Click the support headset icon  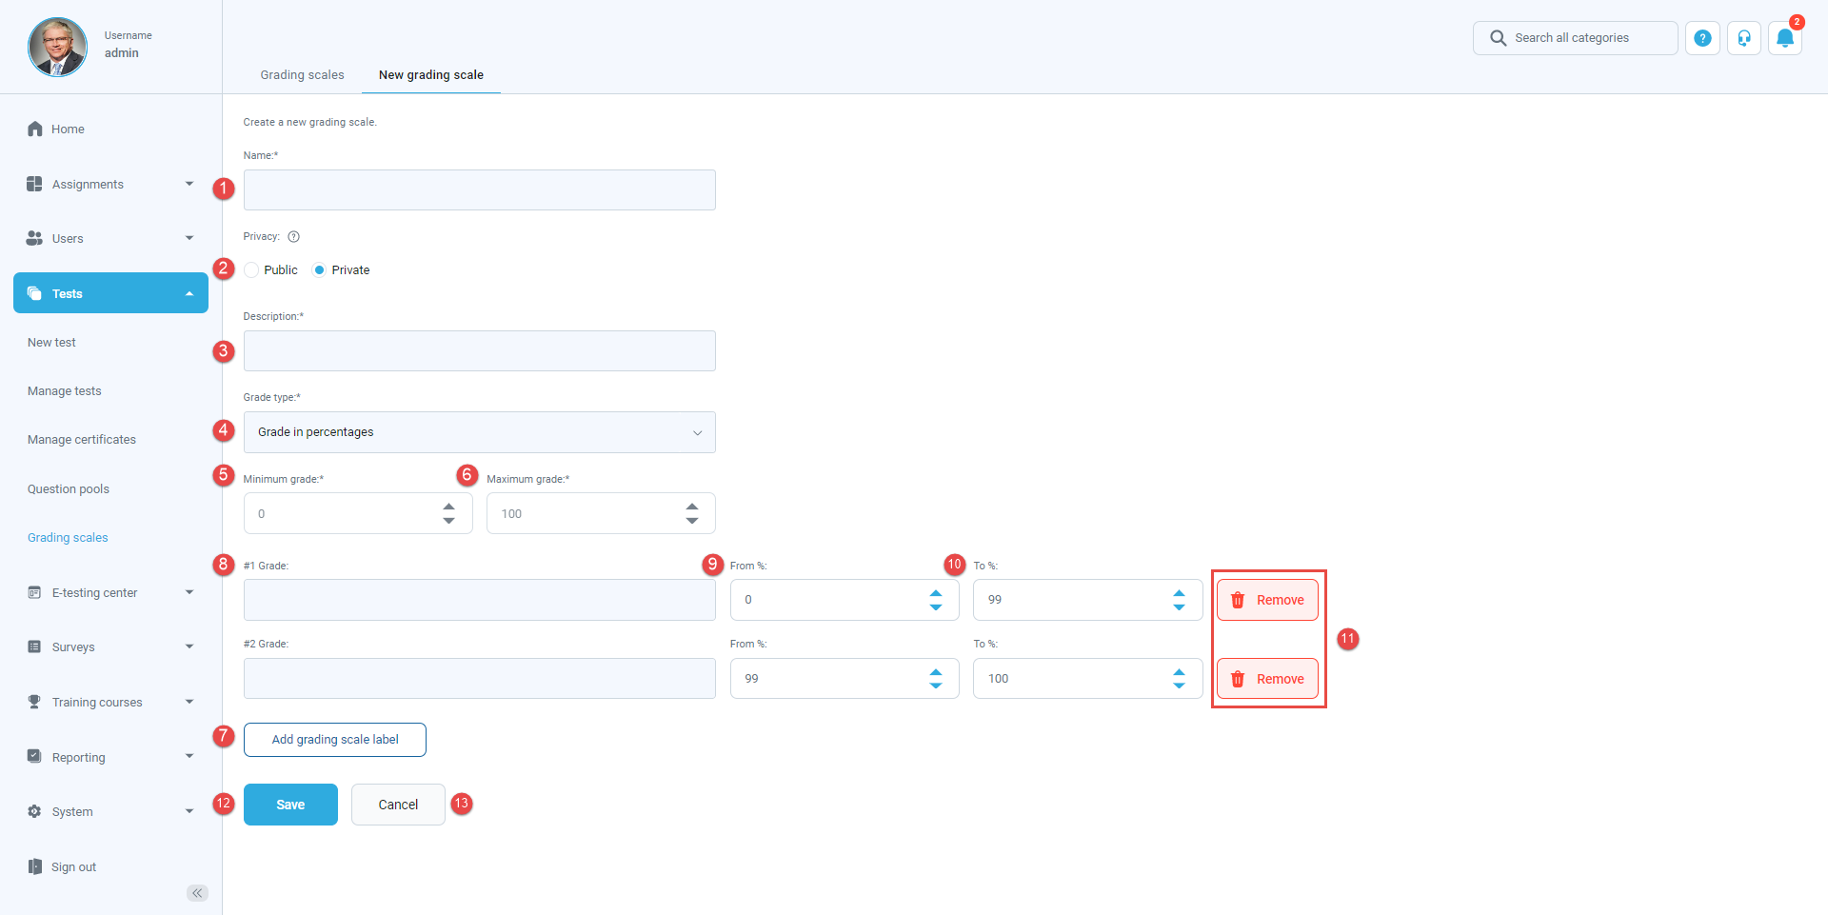click(1744, 38)
